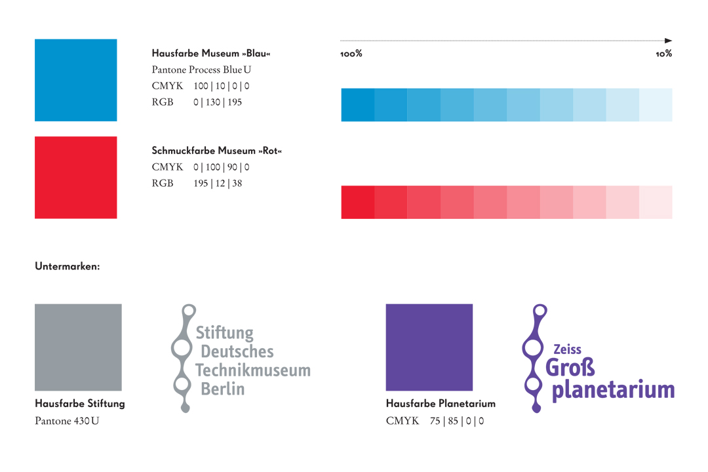Pick the lightest 10% blue tint

point(656,105)
